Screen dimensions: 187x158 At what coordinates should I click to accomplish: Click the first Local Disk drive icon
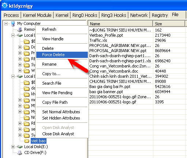[x=20, y=35]
